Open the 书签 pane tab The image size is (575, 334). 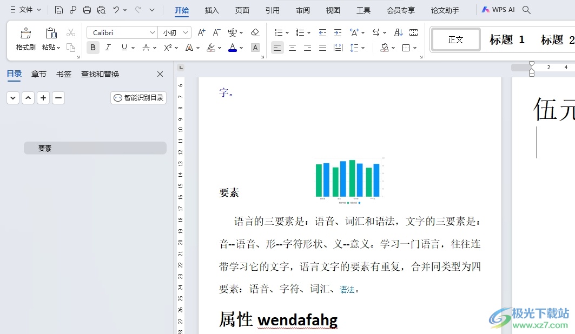pyautogui.click(x=63, y=74)
